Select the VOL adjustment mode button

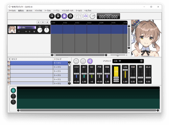13,102
